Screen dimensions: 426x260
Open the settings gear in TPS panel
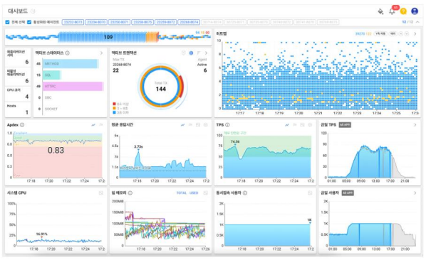[x=310, y=125]
